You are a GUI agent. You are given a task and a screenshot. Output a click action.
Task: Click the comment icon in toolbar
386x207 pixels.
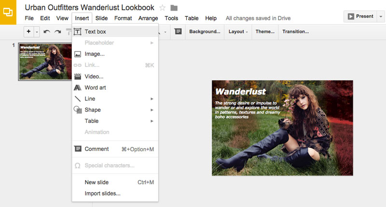(178, 31)
